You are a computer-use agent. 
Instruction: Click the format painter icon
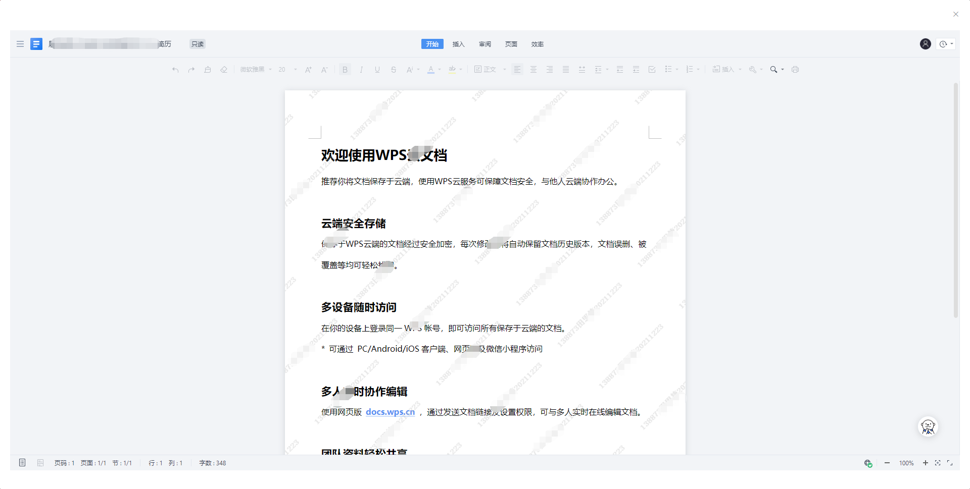208,70
